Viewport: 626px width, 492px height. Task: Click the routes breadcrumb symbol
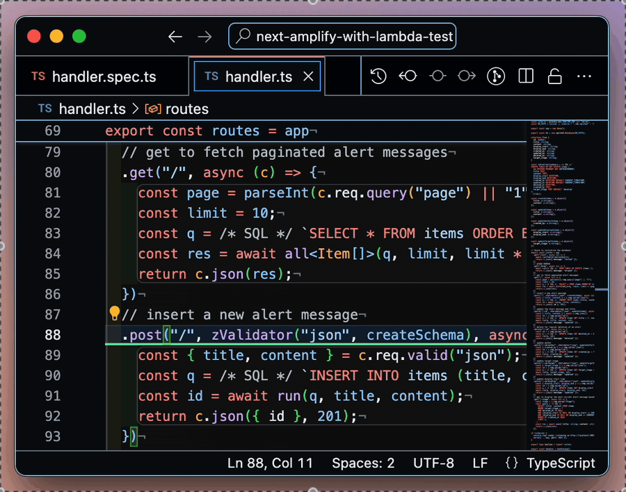click(187, 109)
